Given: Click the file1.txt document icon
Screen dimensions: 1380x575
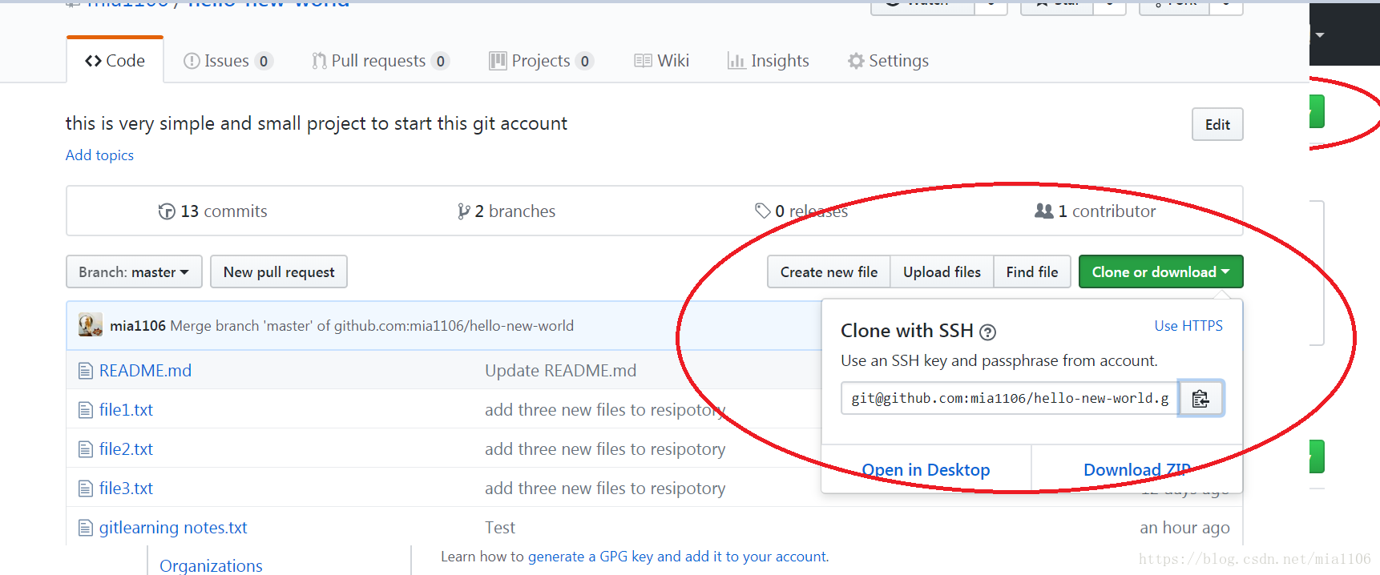Looking at the screenshot, I should pos(86,410).
